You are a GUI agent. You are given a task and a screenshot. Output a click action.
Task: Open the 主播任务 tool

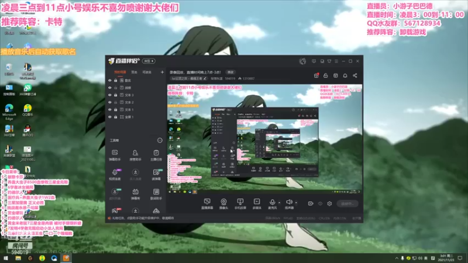pyautogui.click(x=156, y=155)
